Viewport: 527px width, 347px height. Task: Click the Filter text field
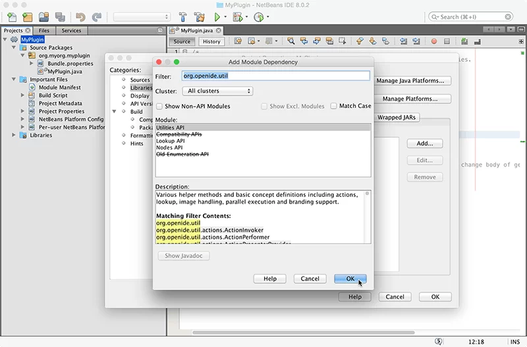pos(276,76)
